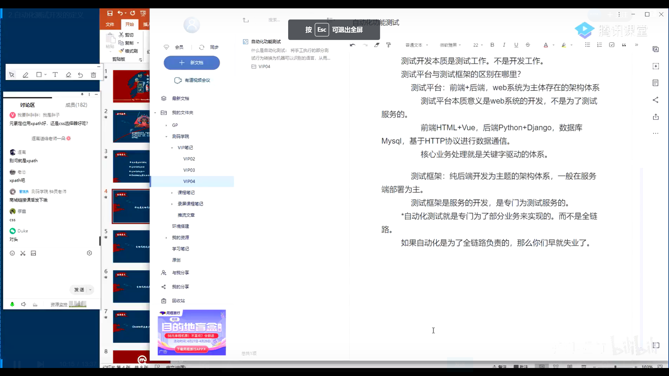Image resolution: width=669 pixels, height=376 pixels.
Task: Toggle bold formatting in note editor
Action: (x=492, y=45)
